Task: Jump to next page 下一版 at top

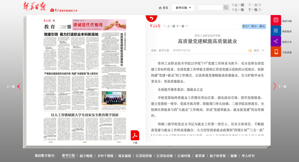Action: [253, 10]
